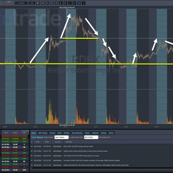Switch to the Profile tab
This screenshot has height=173, width=173.
pos(67,133)
